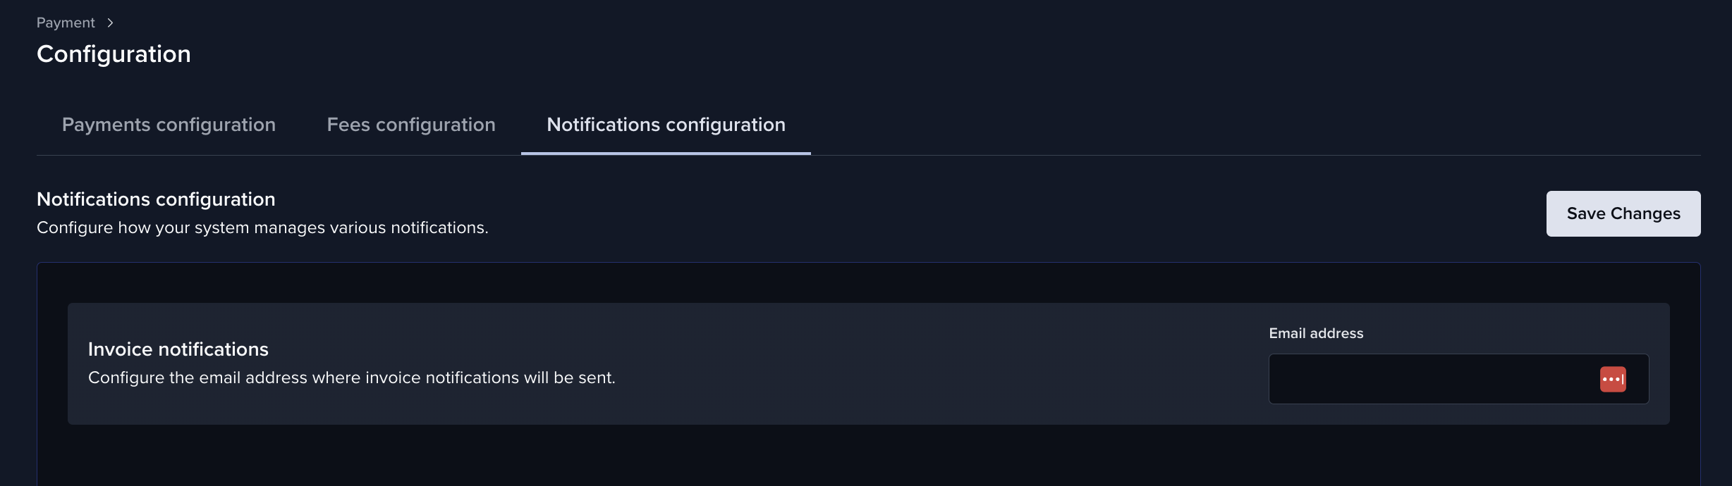Click the invoice notifications description sentence
The width and height of the screenshot is (1732, 486).
(352, 378)
